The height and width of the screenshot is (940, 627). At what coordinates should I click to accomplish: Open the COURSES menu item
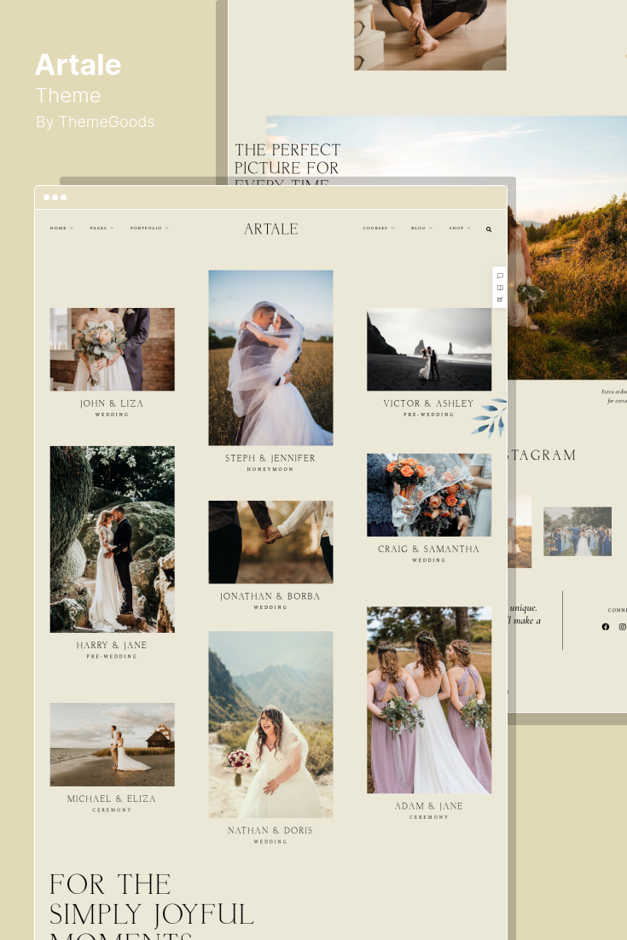pyautogui.click(x=378, y=229)
